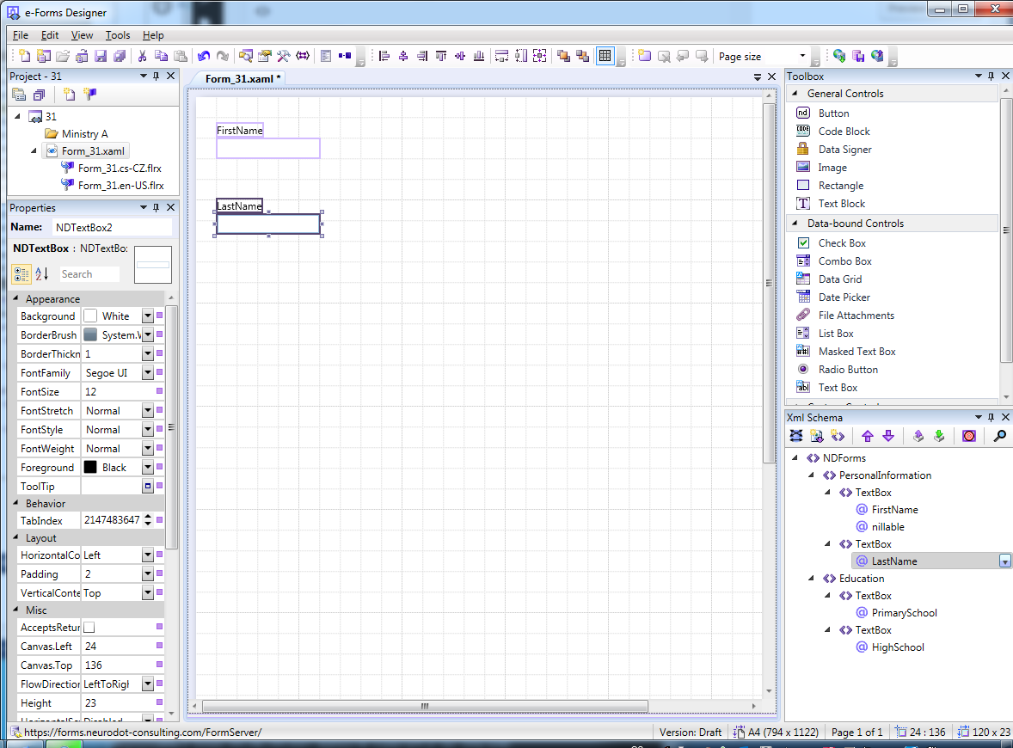This screenshot has width=1013, height=748.
Task: Toggle the AcceptsReturn checkbox
Action: (89, 628)
